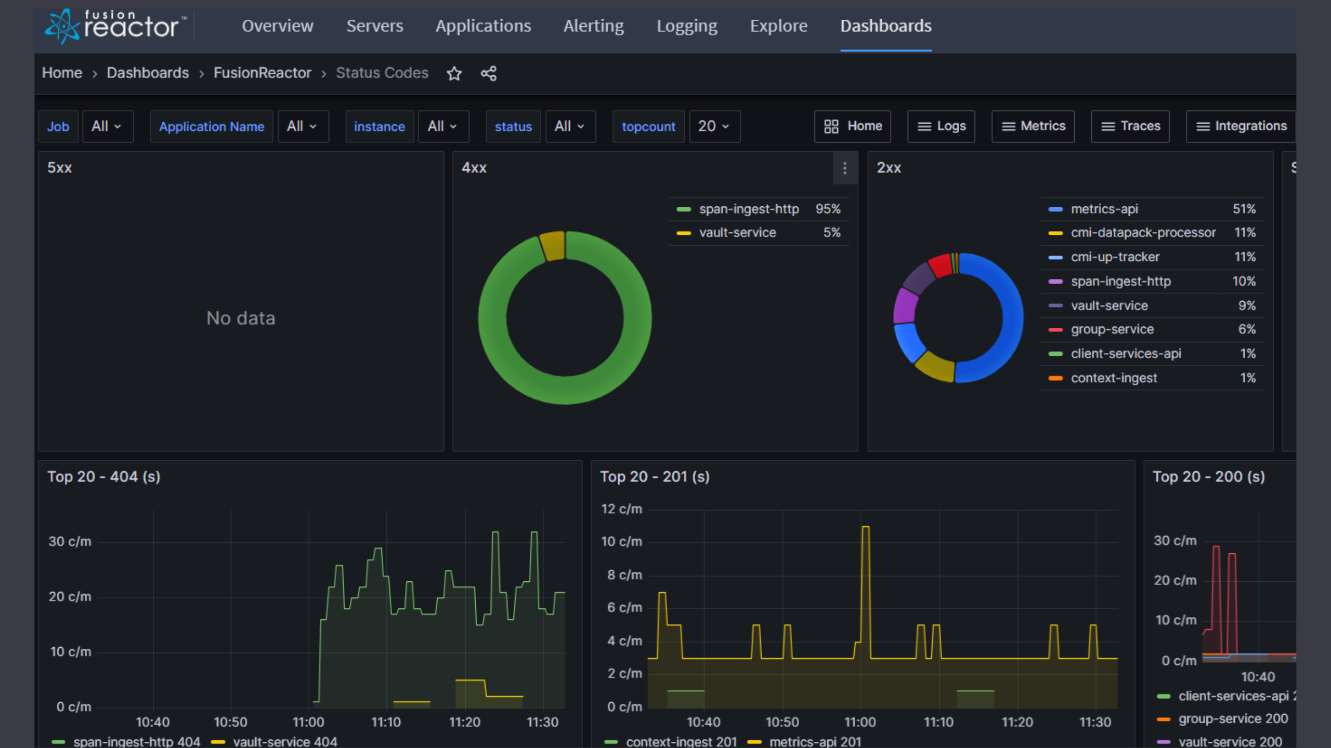Toggle context-ingest 201 legend entry
1331x748 pixels.
(x=681, y=741)
